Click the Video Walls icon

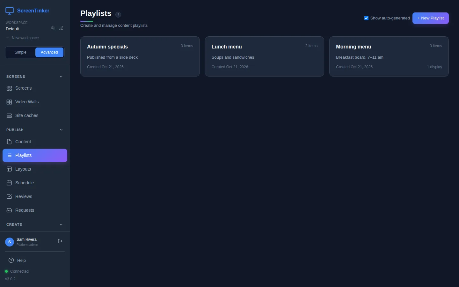click(9, 102)
